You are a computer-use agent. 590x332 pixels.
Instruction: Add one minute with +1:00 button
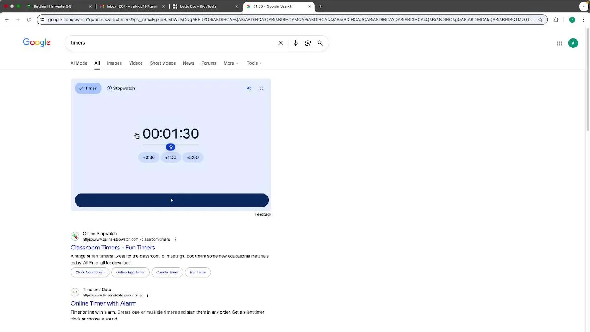coord(171,157)
